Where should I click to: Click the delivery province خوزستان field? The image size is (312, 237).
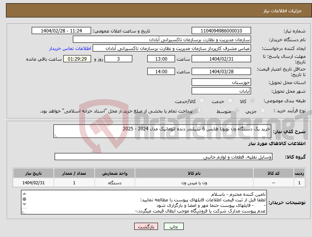[221, 82]
